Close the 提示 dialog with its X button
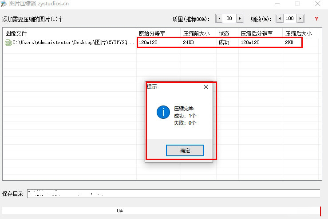Screen dimensions: 328x219 (206, 87)
